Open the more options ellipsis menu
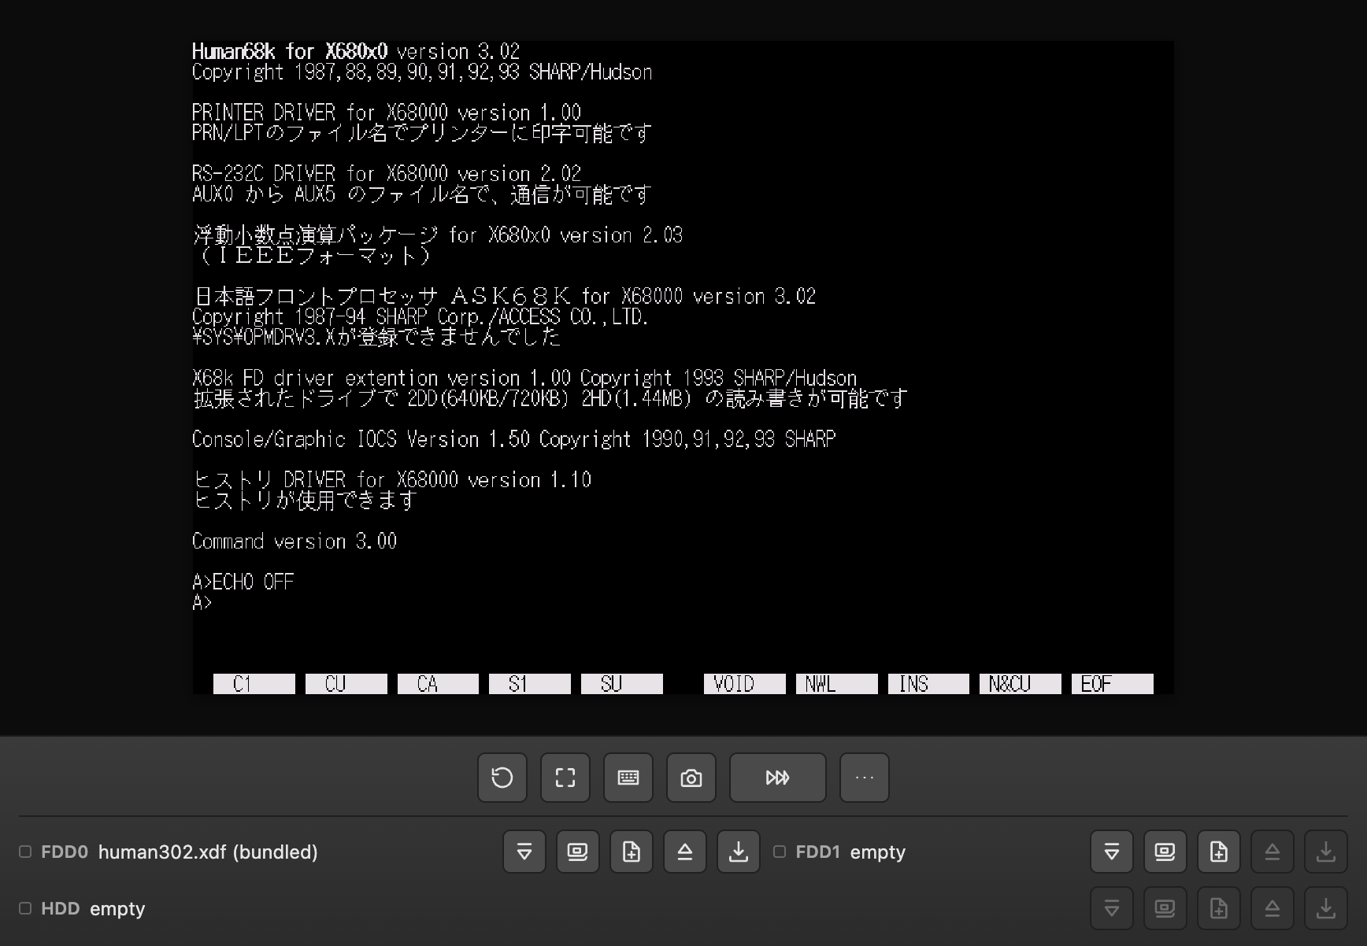 coord(865,778)
